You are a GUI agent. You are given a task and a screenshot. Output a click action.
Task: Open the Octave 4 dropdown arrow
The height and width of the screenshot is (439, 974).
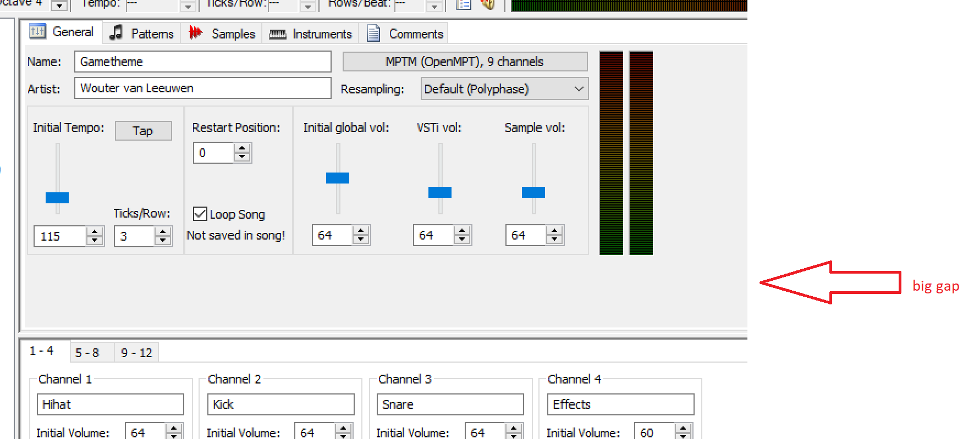tap(59, 5)
